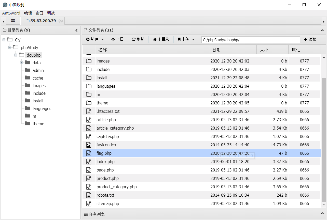Viewport: 327px width, 220px height.
Task: Select the languages folder in tree
Action: coord(42,108)
